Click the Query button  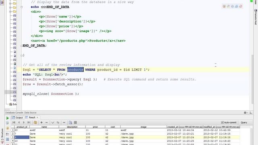coord(244,122)
